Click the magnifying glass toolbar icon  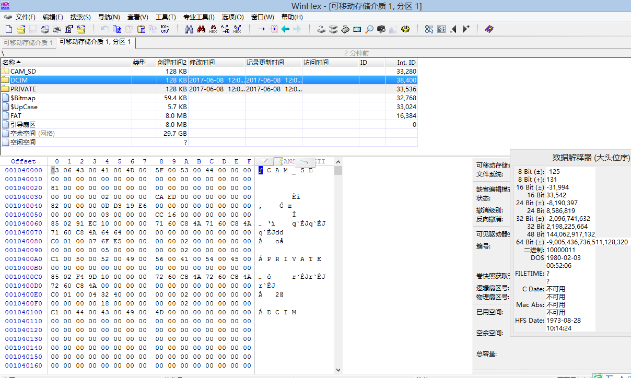click(369, 29)
